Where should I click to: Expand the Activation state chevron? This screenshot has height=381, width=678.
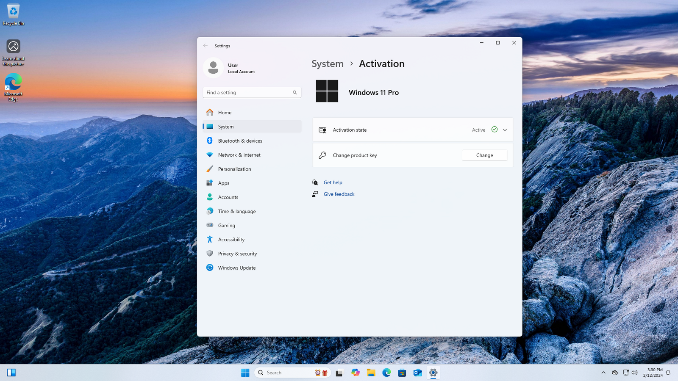(505, 130)
